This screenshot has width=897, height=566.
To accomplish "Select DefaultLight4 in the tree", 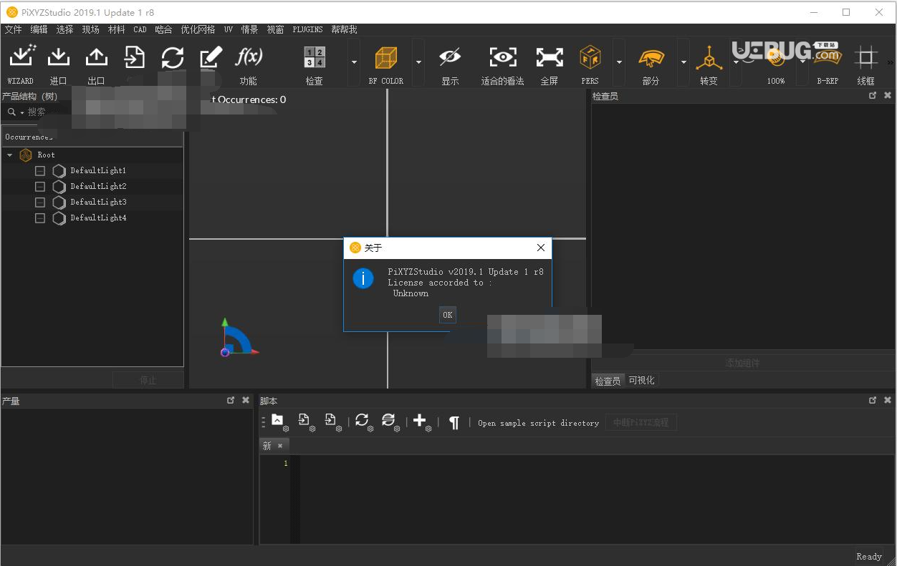I will 98,218.
